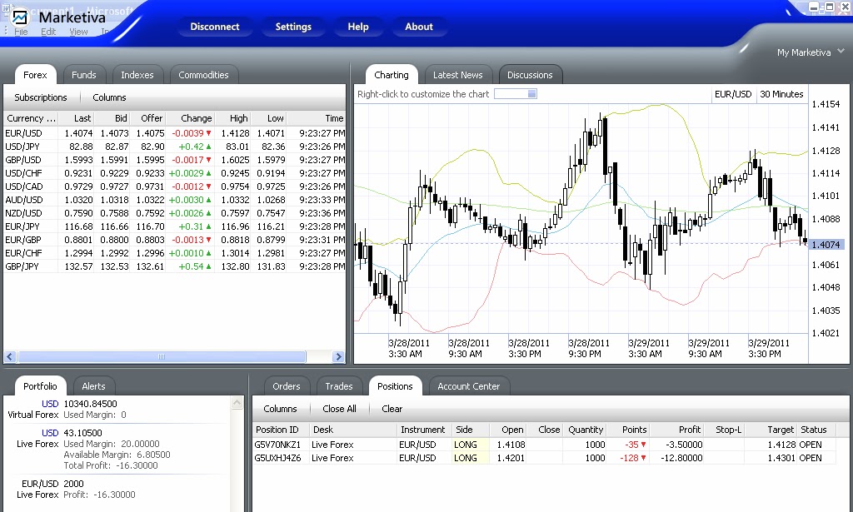Click the right arrow of quotes scrollbar

point(338,356)
